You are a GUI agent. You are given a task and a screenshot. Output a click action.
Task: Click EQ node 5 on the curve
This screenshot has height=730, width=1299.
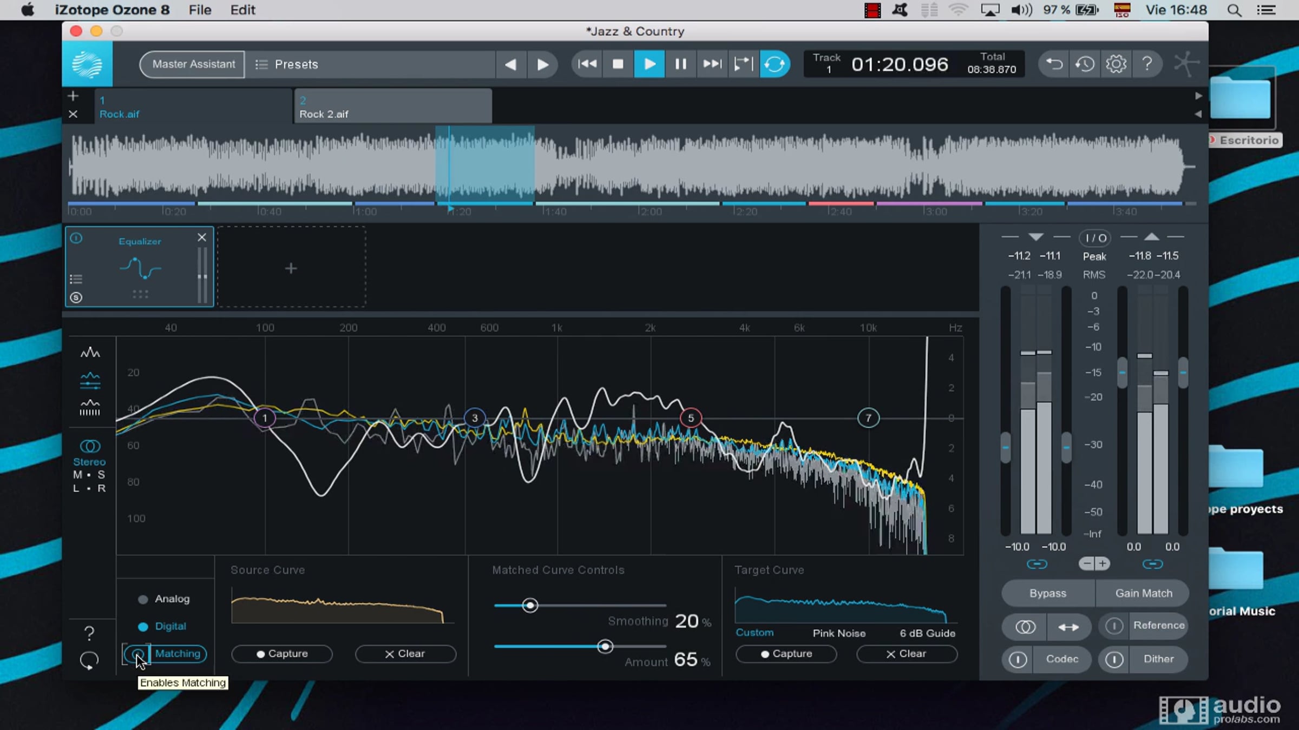[x=690, y=418]
